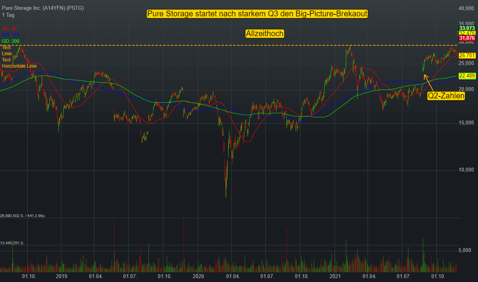Toggle the GD: 200 moving average legend

click(10, 41)
